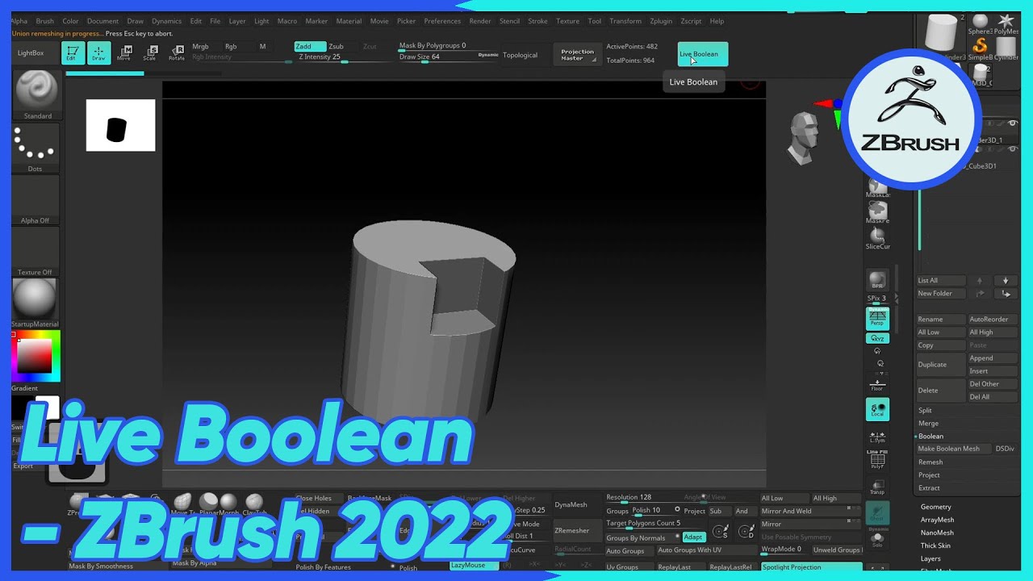
Task: Activate the Scale transform icon
Action: [x=150, y=53]
